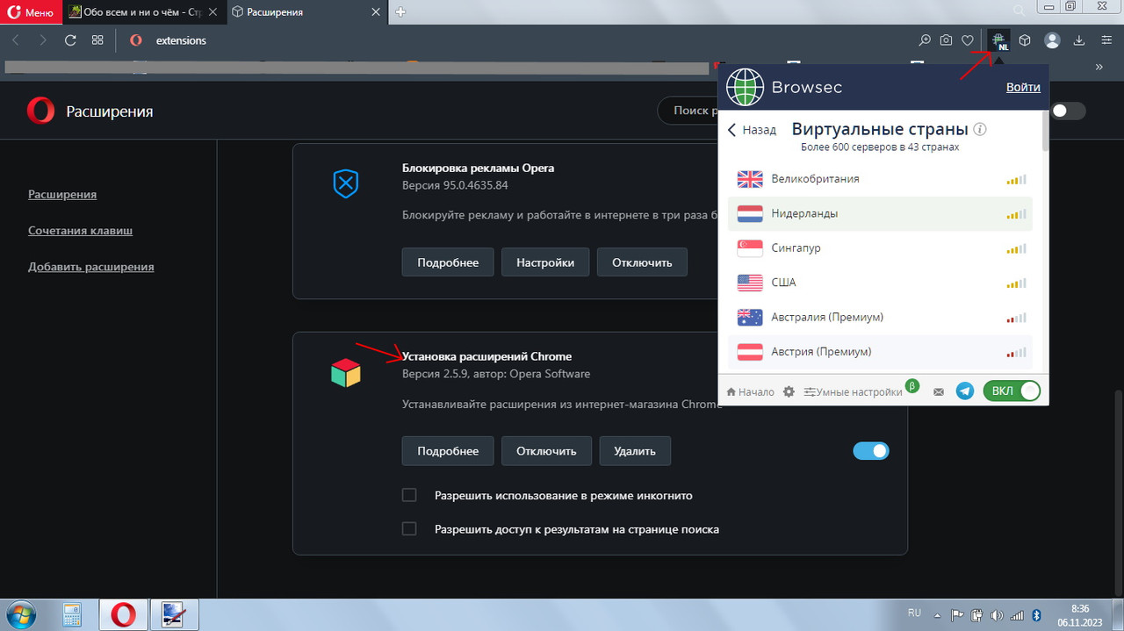Image resolution: width=1124 pixels, height=631 pixels.
Task: Click the Browsec globe logo
Action: [x=745, y=88]
